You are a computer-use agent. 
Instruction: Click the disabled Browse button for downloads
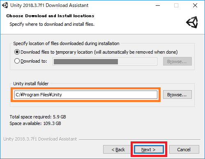(177, 61)
